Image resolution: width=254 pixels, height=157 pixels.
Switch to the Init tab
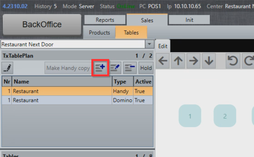pos(189,20)
